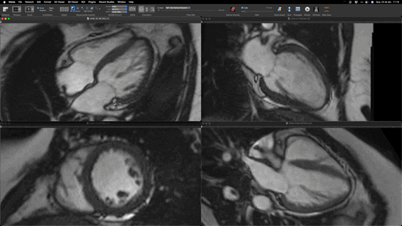Activate the short-axis cine viewer at bottom-left
The image size is (402, 226).
click(x=100, y=177)
